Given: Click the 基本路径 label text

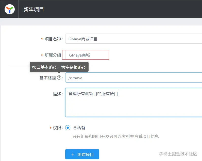Looking at the screenshot, I should pos(48,78).
